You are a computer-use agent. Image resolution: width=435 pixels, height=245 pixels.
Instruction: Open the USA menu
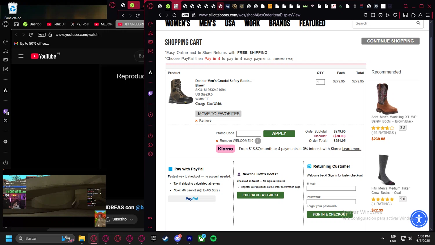pos(230,23)
